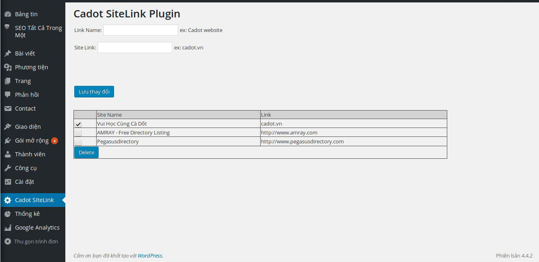Image resolution: width=539 pixels, height=262 pixels.
Task: Click the Lưu thay đổi button
Action: click(94, 92)
